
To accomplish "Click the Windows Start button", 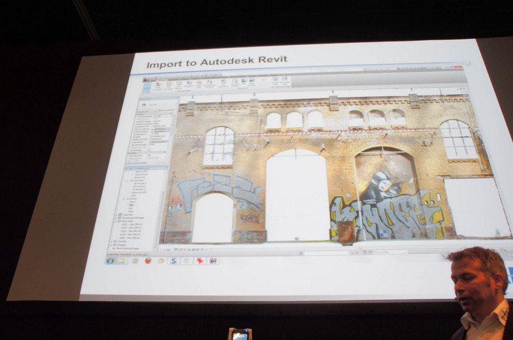I will tap(110, 261).
